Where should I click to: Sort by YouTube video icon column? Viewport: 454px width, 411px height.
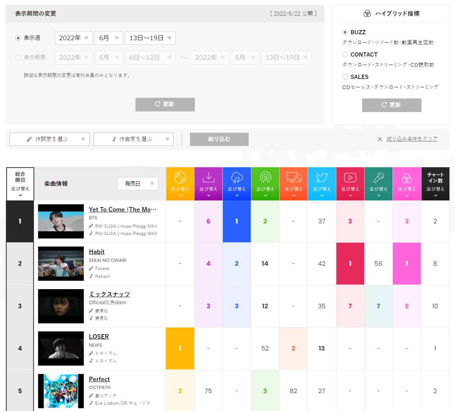(x=350, y=184)
